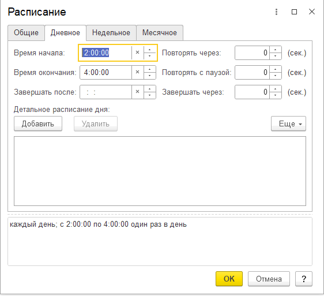Clear the Время начала value

pos(137,53)
